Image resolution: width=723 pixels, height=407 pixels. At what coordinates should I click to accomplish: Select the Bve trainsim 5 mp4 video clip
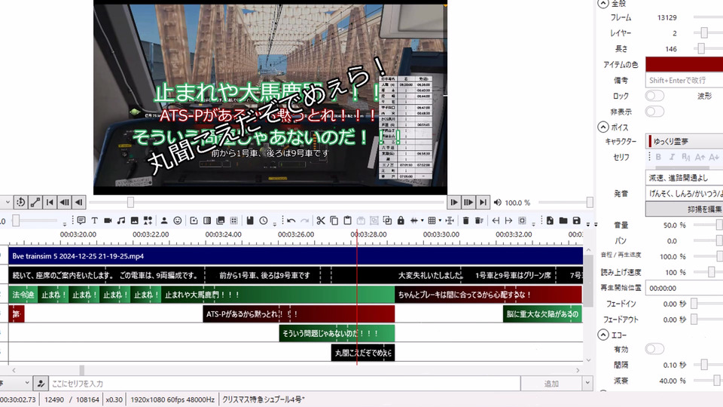tap(295, 256)
